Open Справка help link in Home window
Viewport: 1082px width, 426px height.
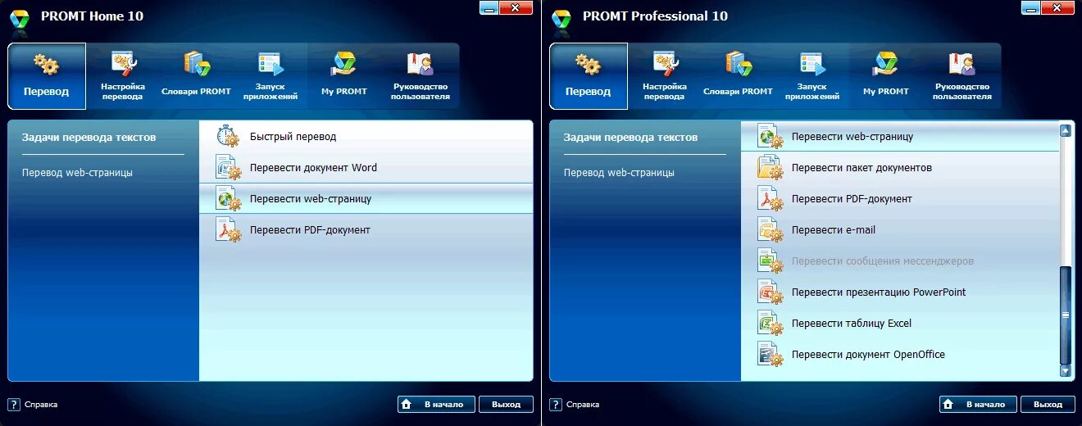(x=33, y=404)
